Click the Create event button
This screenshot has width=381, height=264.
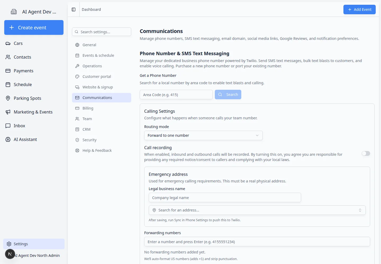coord(34,27)
